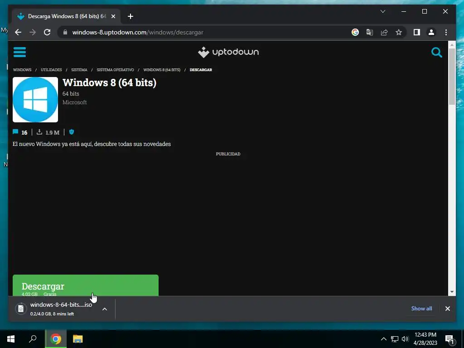Screen dimensions: 464x348
Task: View site information lock icon
Action: [x=65, y=32]
